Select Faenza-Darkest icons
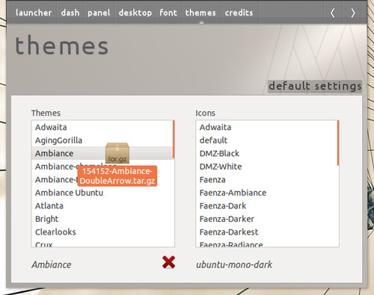 266,232
